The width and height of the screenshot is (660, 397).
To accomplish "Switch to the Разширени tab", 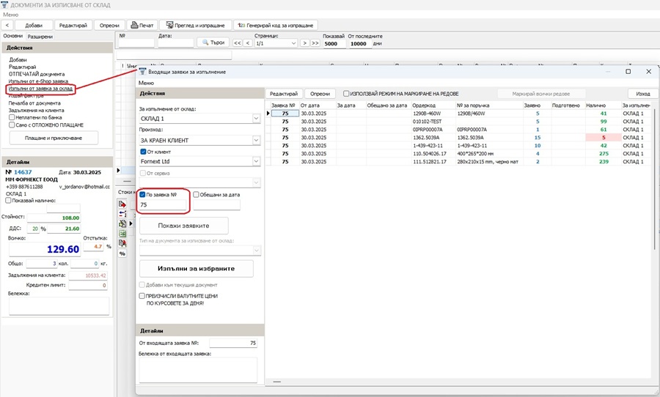I will (x=40, y=37).
